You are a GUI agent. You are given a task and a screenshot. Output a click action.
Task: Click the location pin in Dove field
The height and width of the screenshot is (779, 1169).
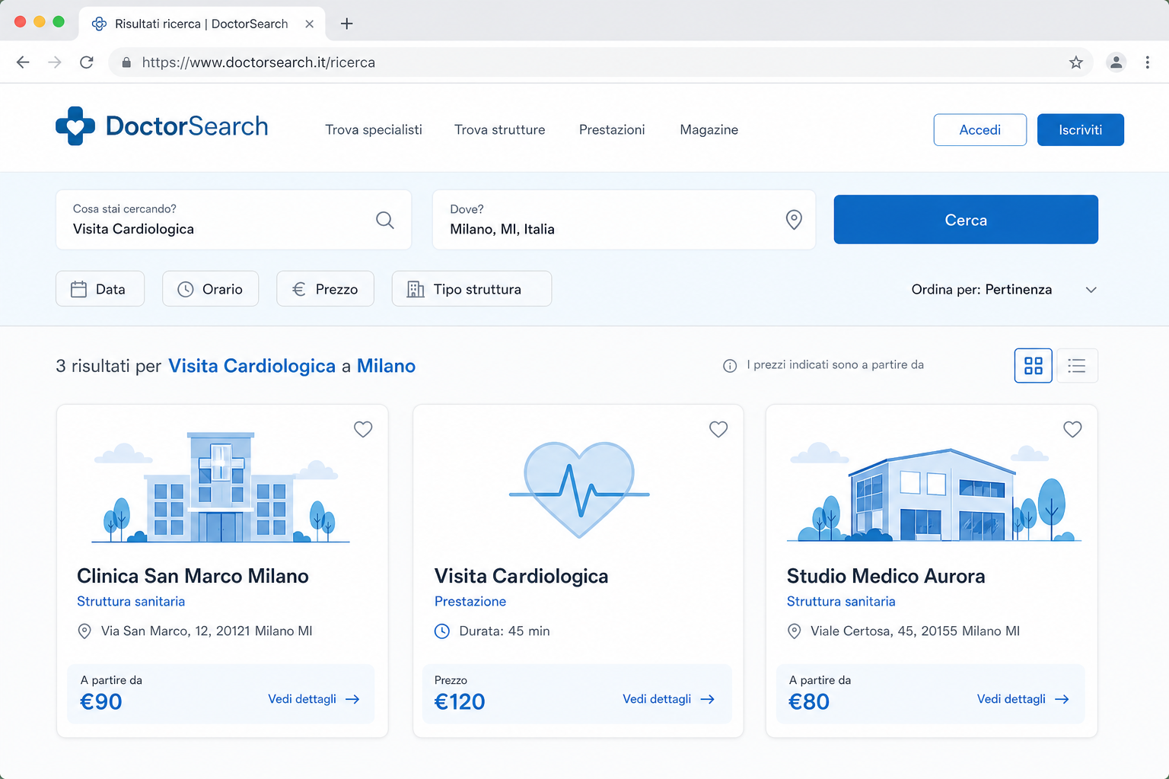794,220
